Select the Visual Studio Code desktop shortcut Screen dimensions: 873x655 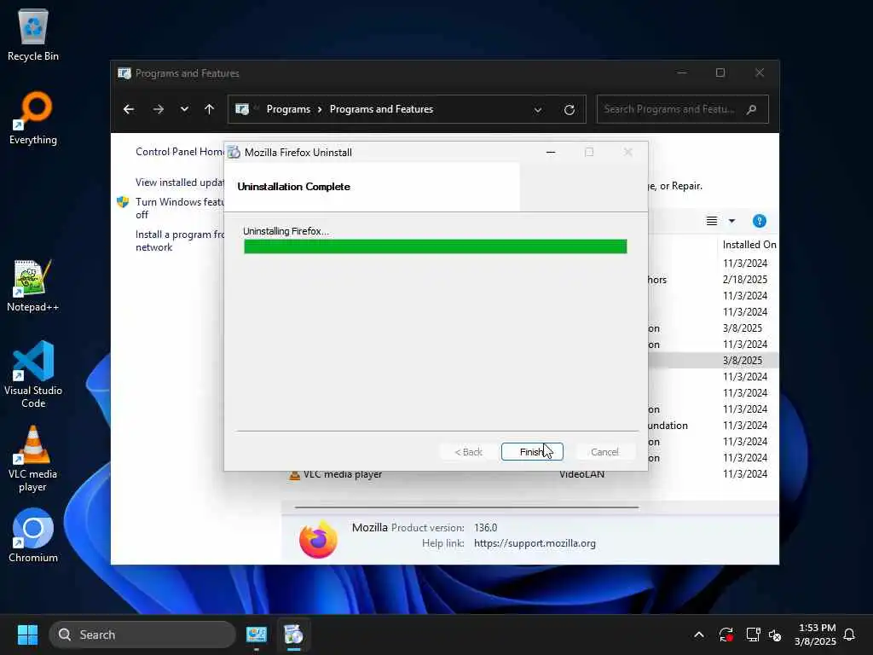[x=33, y=374]
